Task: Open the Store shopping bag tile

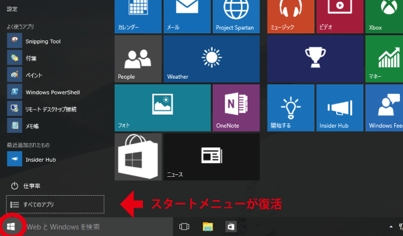Action: (138, 157)
